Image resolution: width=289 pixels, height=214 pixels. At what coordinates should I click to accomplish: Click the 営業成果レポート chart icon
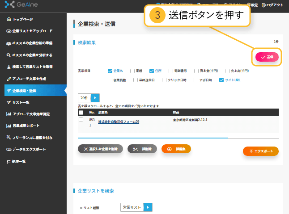pos(8,126)
